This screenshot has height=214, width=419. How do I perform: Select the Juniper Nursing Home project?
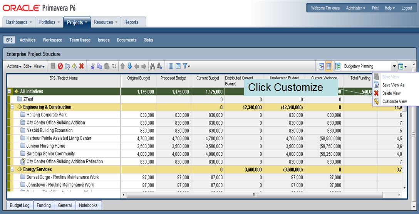point(46,146)
